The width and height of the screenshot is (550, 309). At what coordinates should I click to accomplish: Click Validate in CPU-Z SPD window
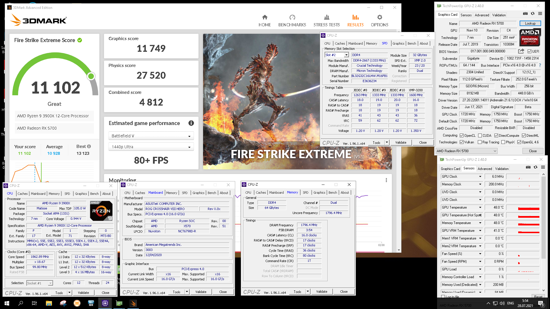400,142
